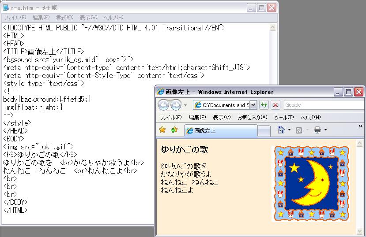Viewport: 366px width, 237px height.
Task: Open お気に入り(A) menu
Action: [253, 118]
